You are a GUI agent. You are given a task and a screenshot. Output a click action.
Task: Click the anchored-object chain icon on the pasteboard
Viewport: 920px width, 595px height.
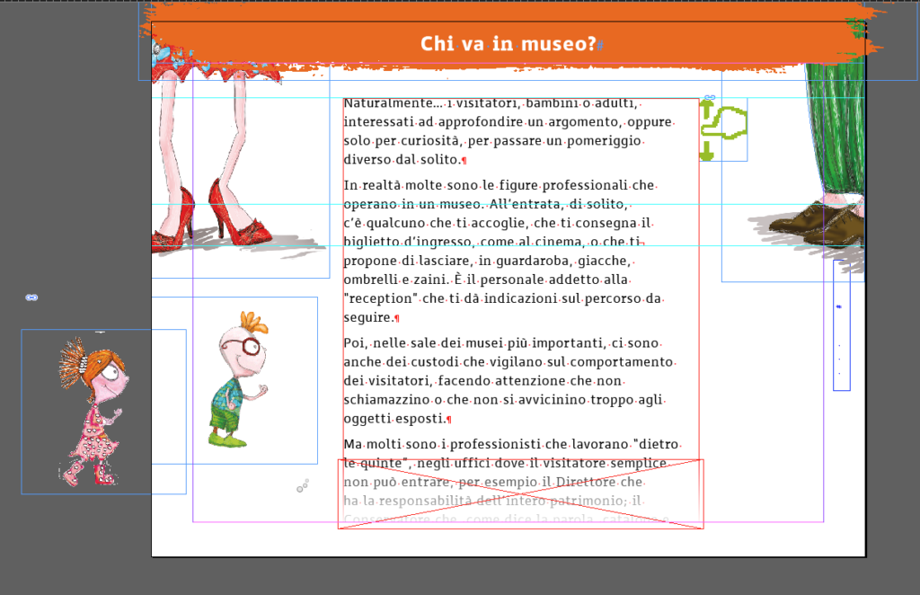tap(32, 296)
